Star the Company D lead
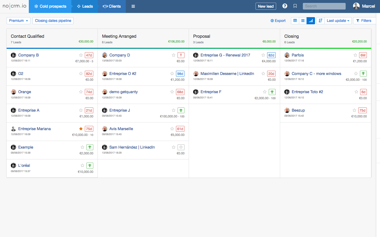380x237 pixels. click(x=174, y=55)
